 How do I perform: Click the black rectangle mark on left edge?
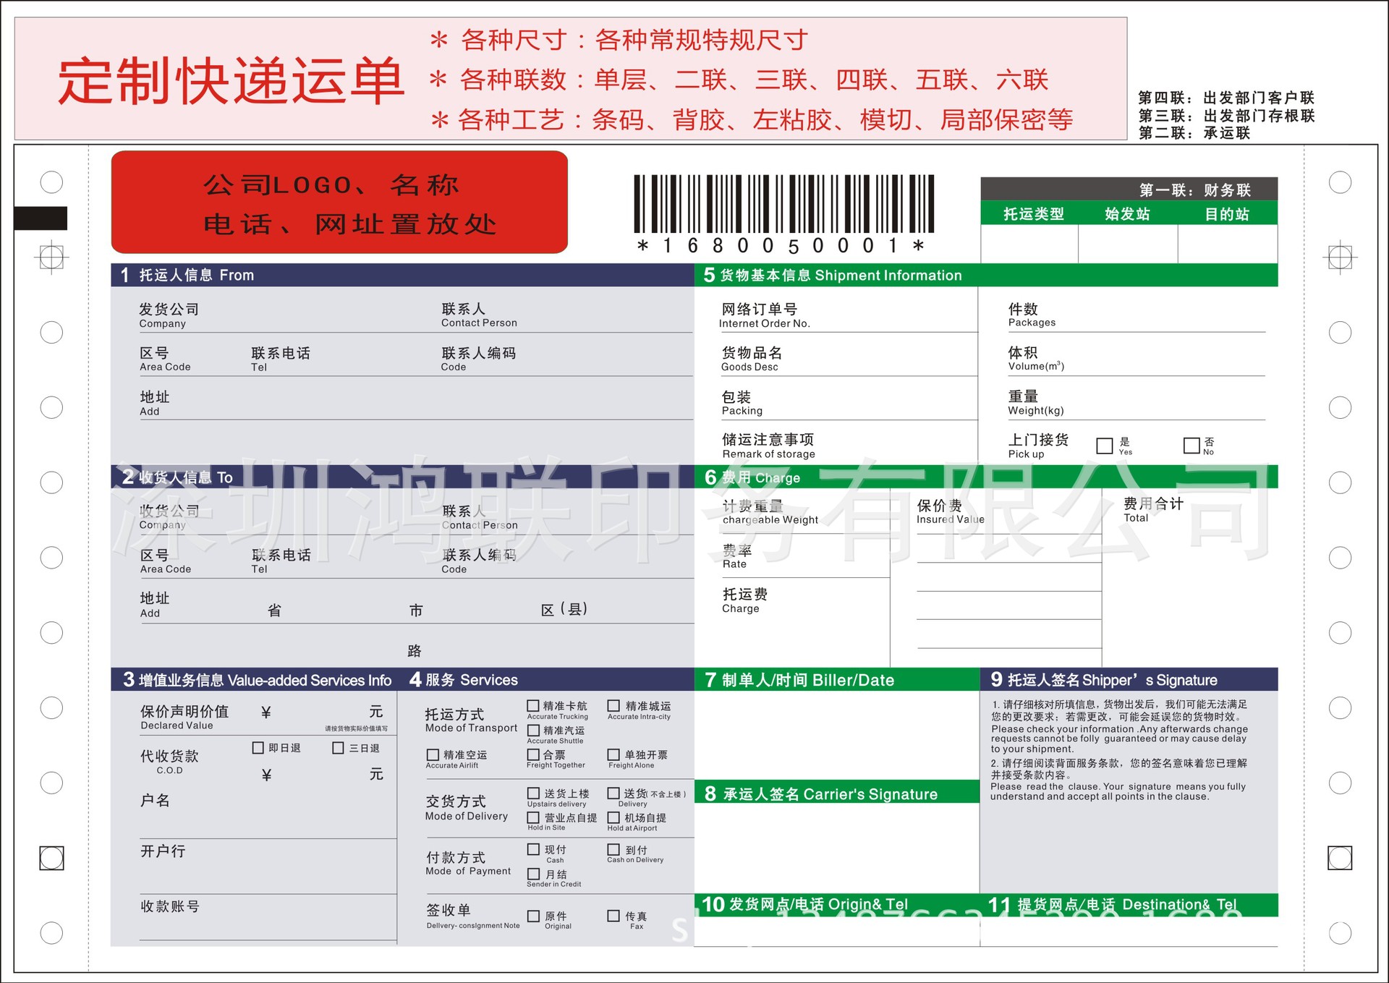41,218
